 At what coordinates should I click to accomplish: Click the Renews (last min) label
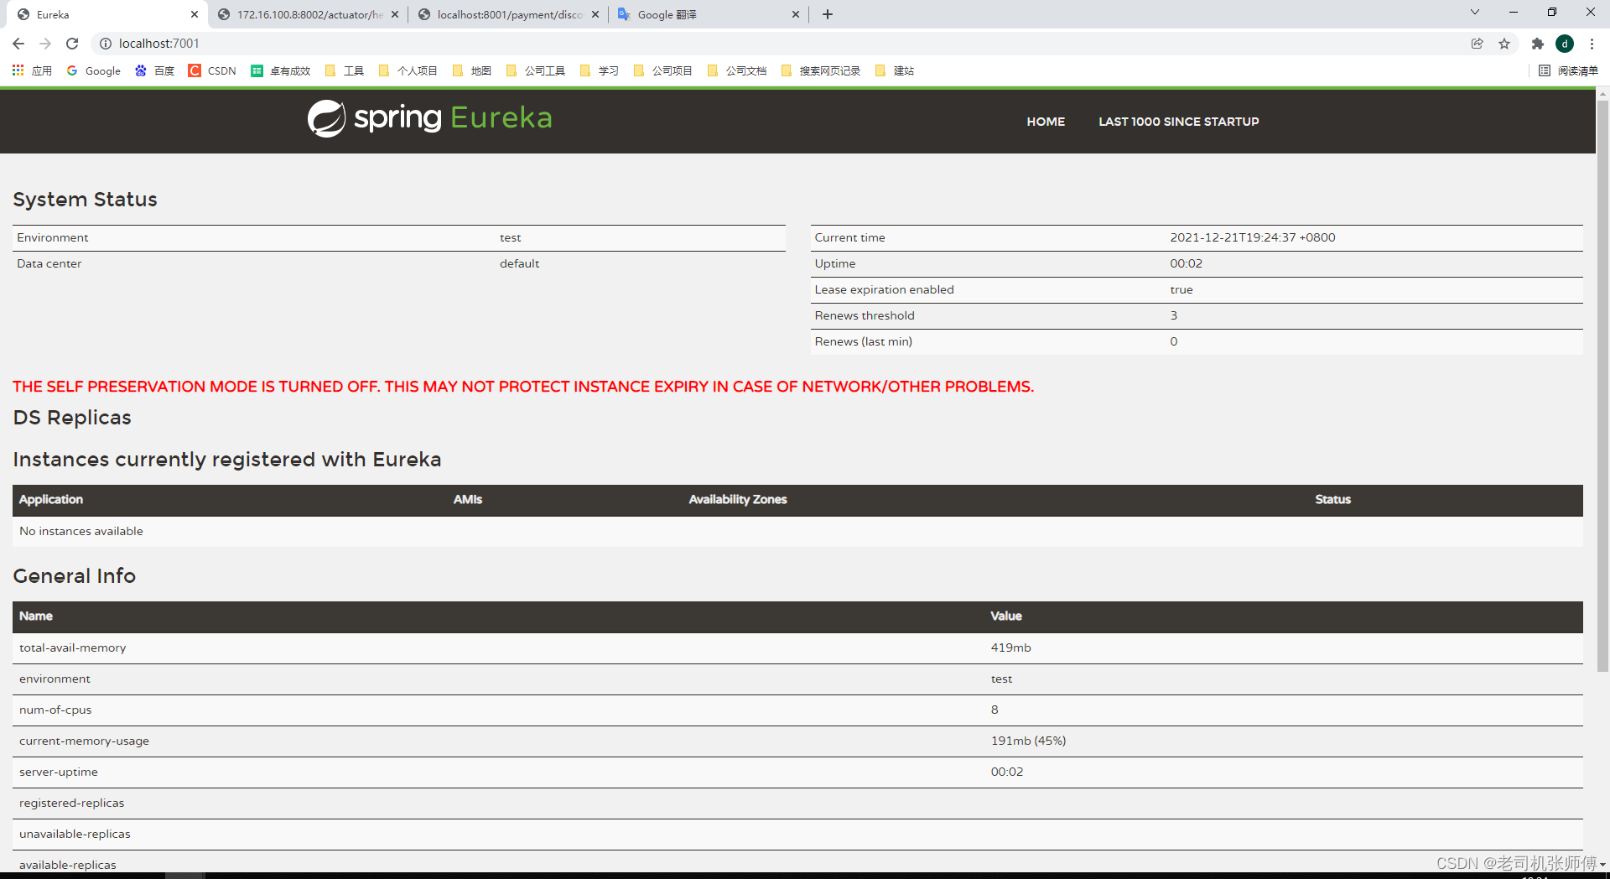pos(863,341)
